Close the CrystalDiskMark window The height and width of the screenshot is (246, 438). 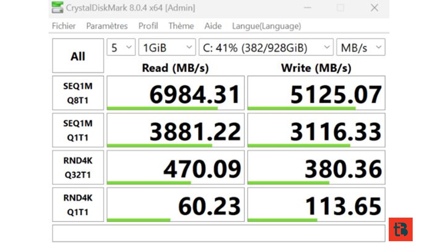coord(374,8)
